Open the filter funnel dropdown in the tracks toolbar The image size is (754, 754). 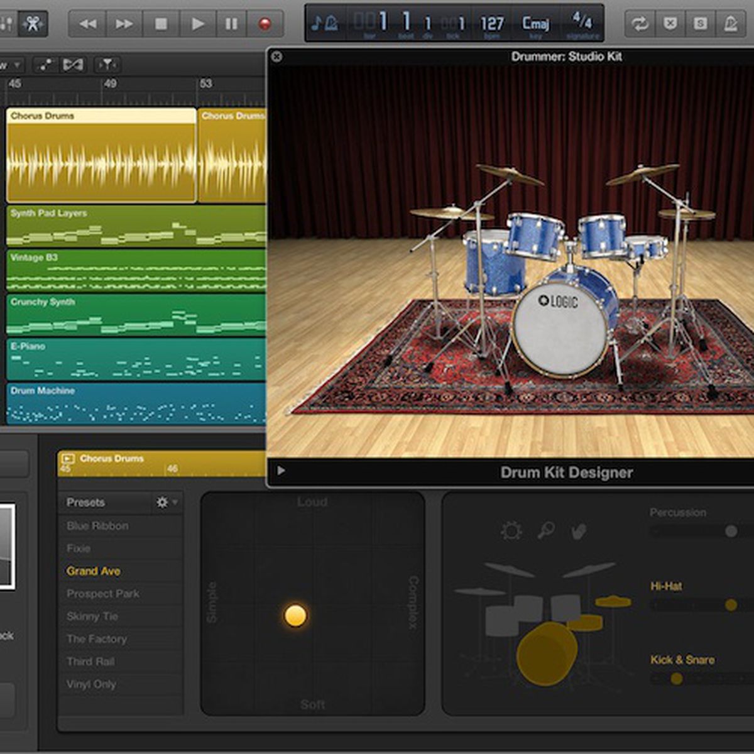point(107,64)
